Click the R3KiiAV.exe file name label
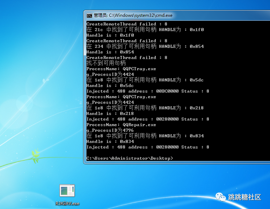This screenshot has height=209, width=270. pos(67,203)
